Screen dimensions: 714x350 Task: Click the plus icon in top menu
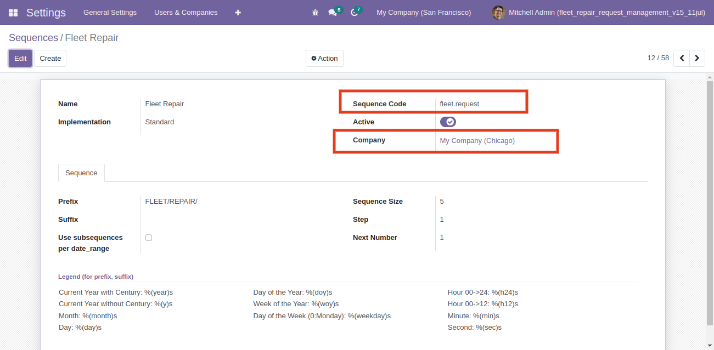point(238,12)
